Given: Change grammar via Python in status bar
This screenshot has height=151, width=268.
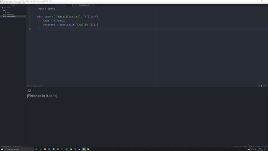Looking at the screenshot, I should tap(245, 146).
